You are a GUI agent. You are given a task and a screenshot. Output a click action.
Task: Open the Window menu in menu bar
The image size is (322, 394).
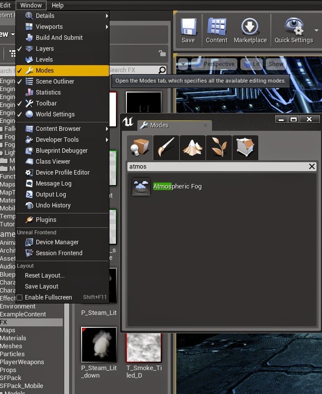[x=31, y=5]
